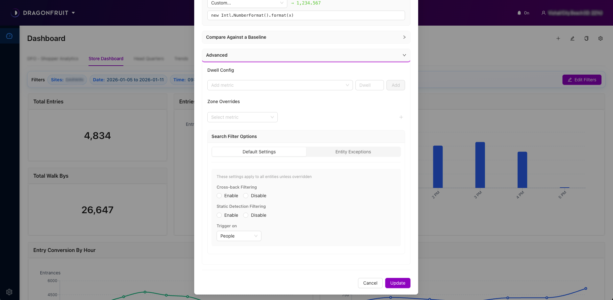Viewport: 613px width, 300px height.
Task: Enable Static Detection Filtering radio button
Action: point(219,215)
